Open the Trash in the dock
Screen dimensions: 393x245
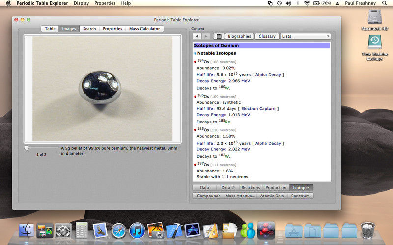point(367,230)
